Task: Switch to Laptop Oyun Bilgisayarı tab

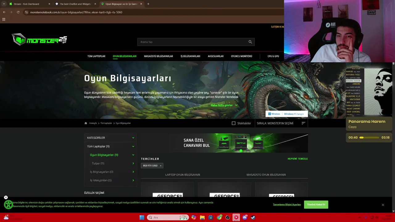Action: (183, 175)
